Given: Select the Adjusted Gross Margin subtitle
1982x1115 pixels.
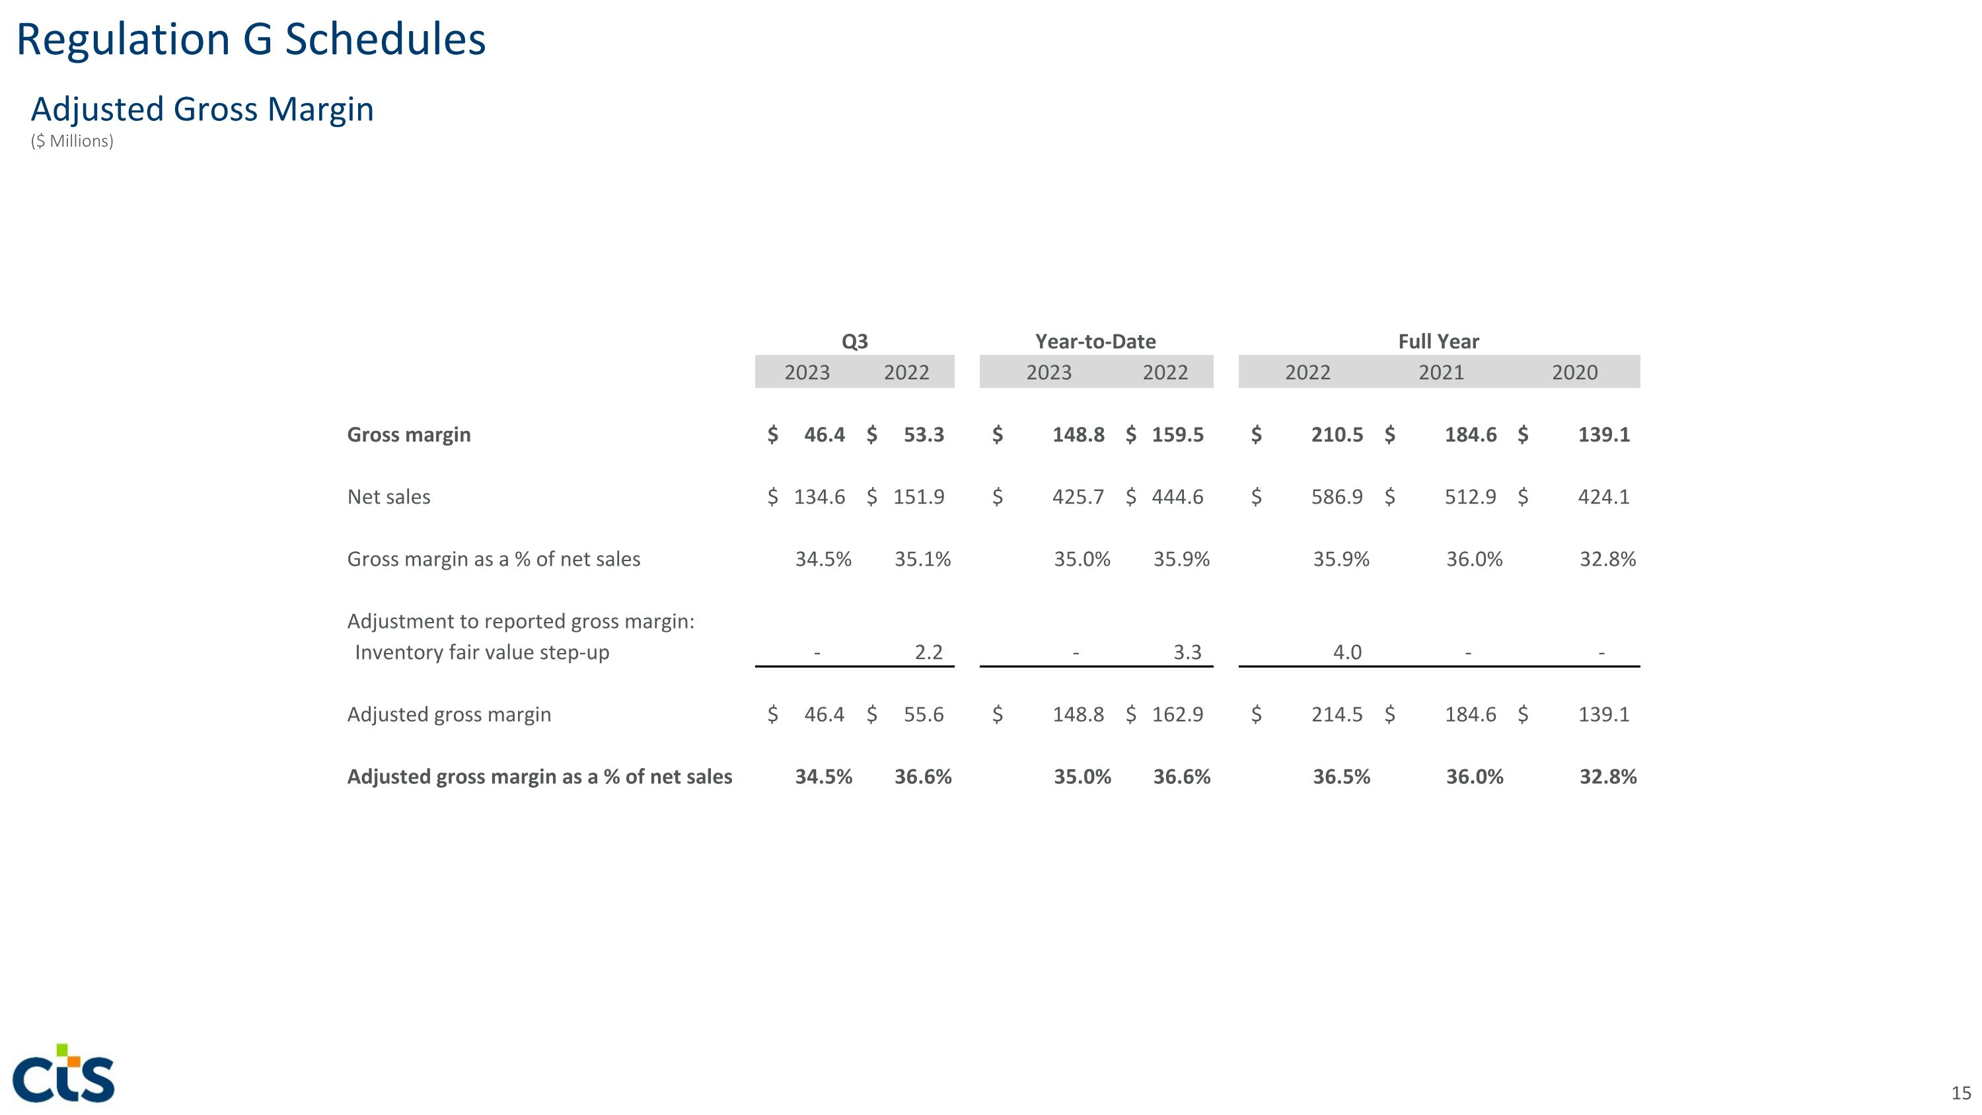Looking at the screenshot, I should 202,109.
